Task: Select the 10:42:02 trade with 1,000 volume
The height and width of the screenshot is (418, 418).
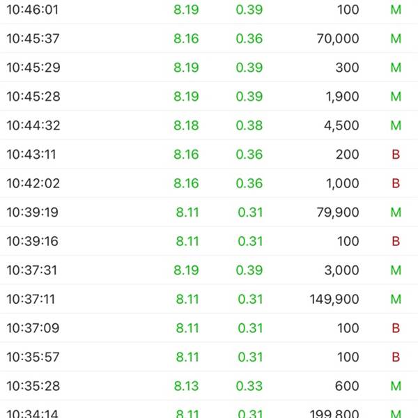Action: click(x=209, y=183)
